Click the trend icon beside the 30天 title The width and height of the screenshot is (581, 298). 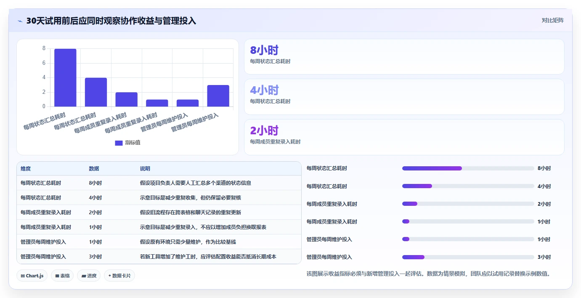point(20,21)
